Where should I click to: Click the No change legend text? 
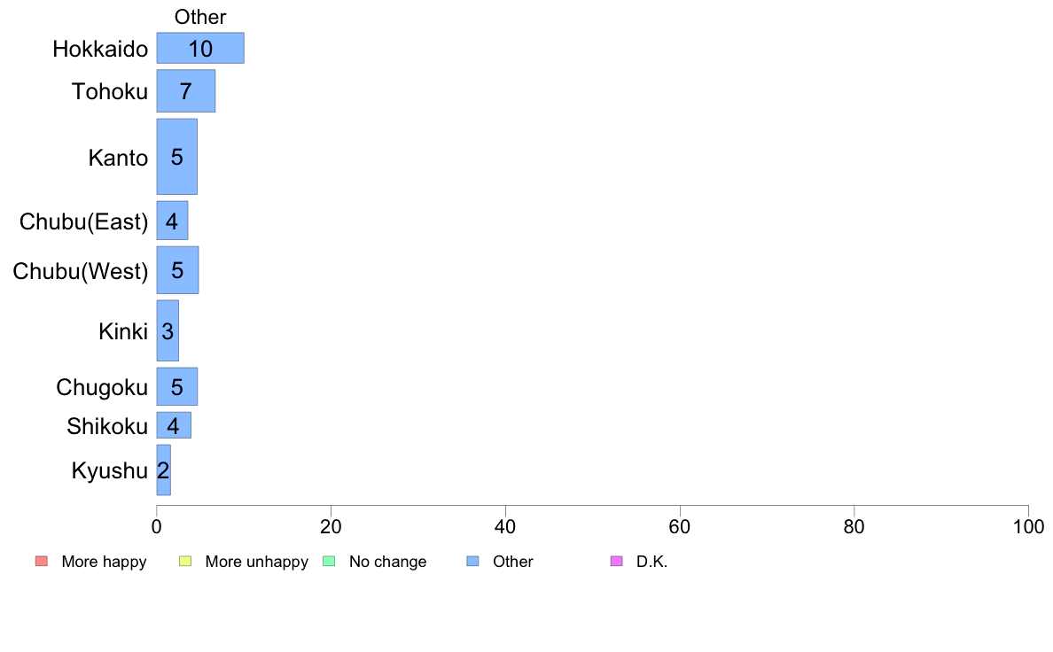(387, 562)
